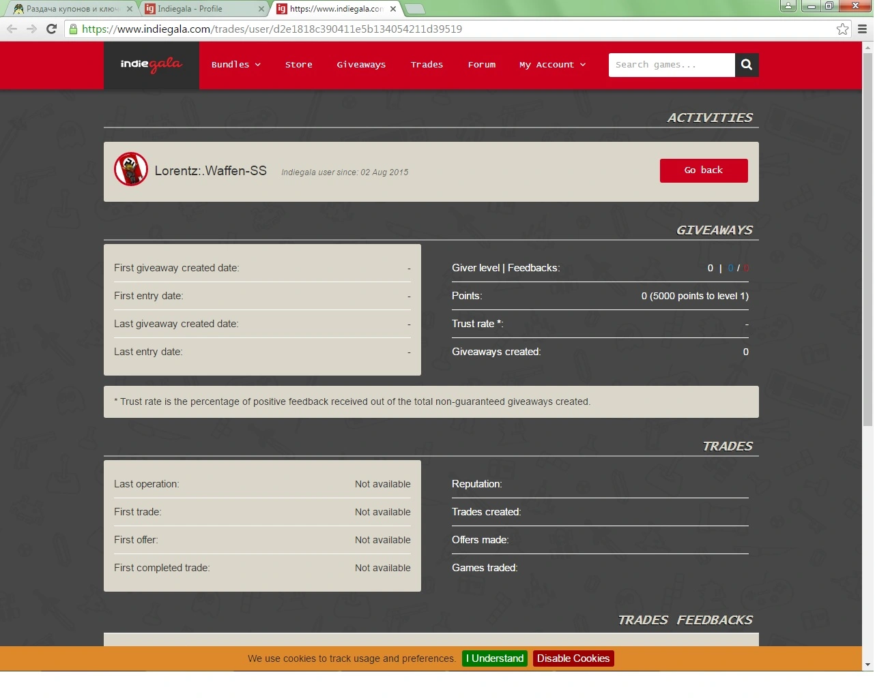
Task: Click the GIVEAWAYS section heading
Action: (x=715, y=230)
